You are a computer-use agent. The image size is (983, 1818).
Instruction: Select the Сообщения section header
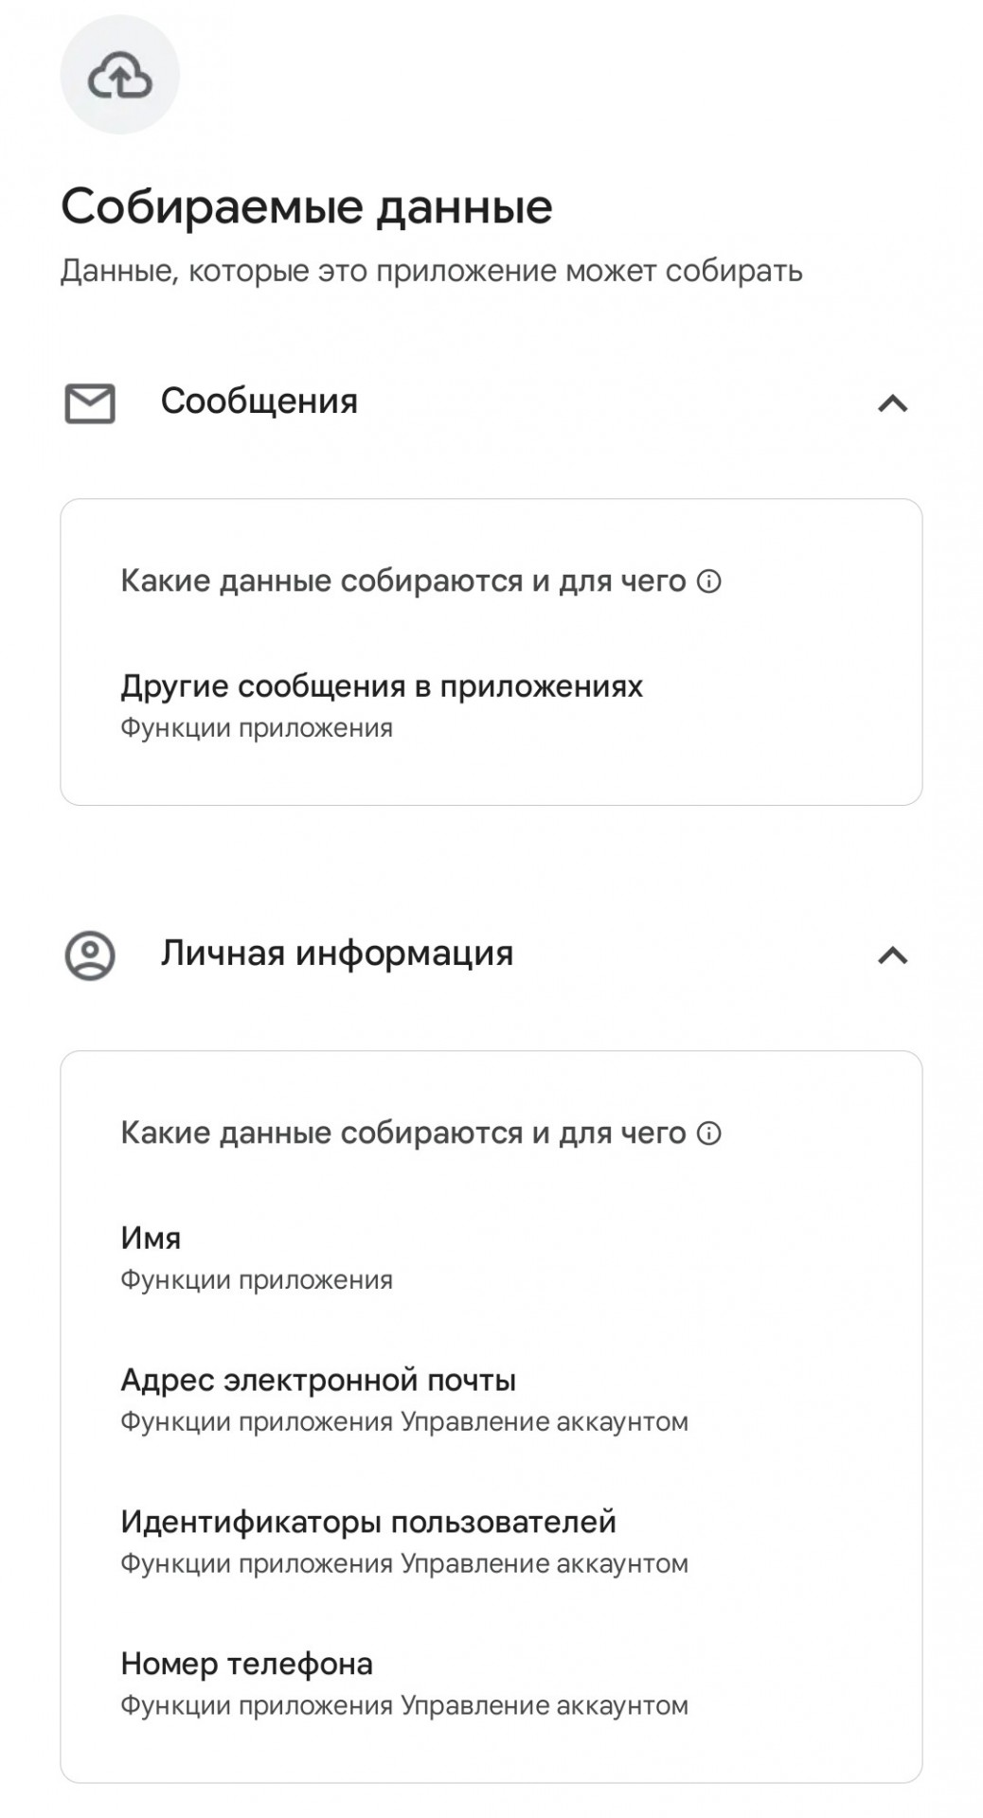pos(491,402)
